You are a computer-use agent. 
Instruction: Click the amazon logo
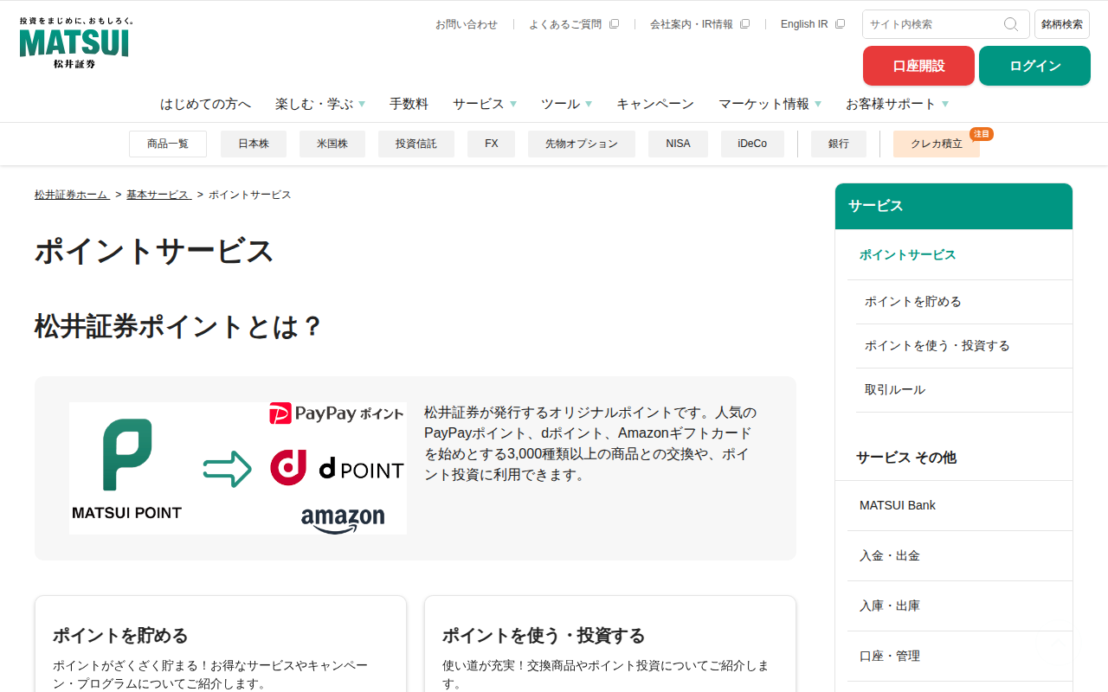click(x=343, y=520)
